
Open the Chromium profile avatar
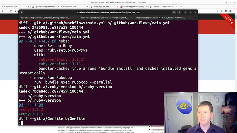[230, 11]
